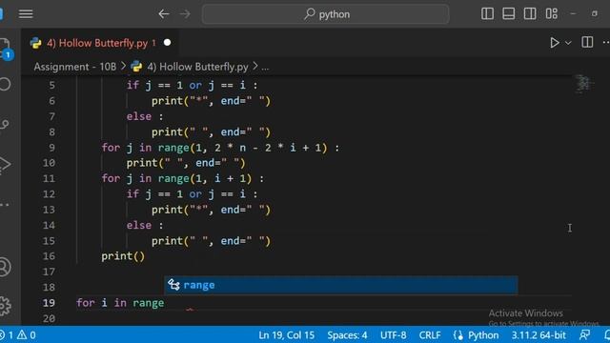Open problems count in status bar
The width and height of the screenshot is (610, 343).
pos(18,335)
